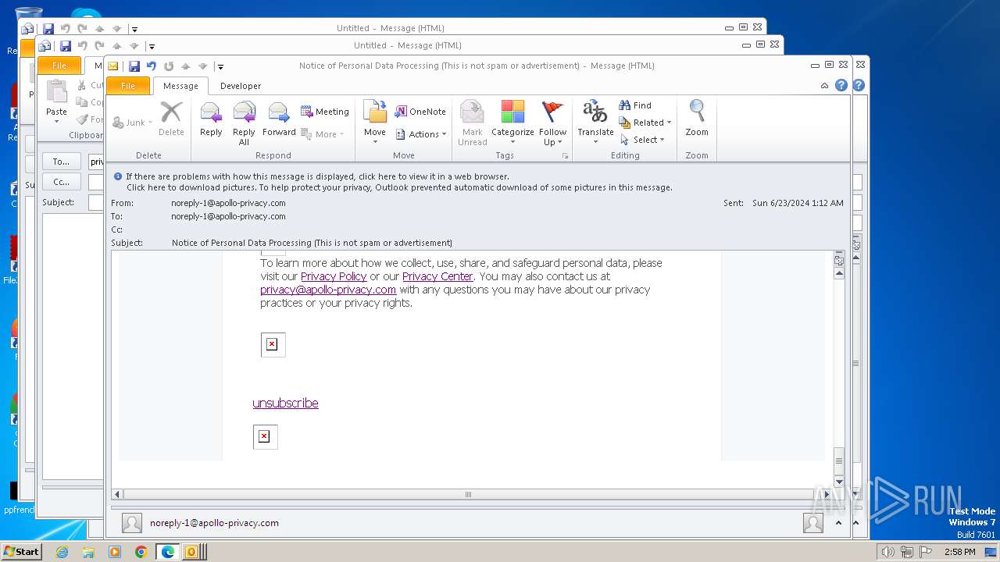Undo with quick access toolbar arrow
1000x562 pixels.
click(x=152, y=66)
